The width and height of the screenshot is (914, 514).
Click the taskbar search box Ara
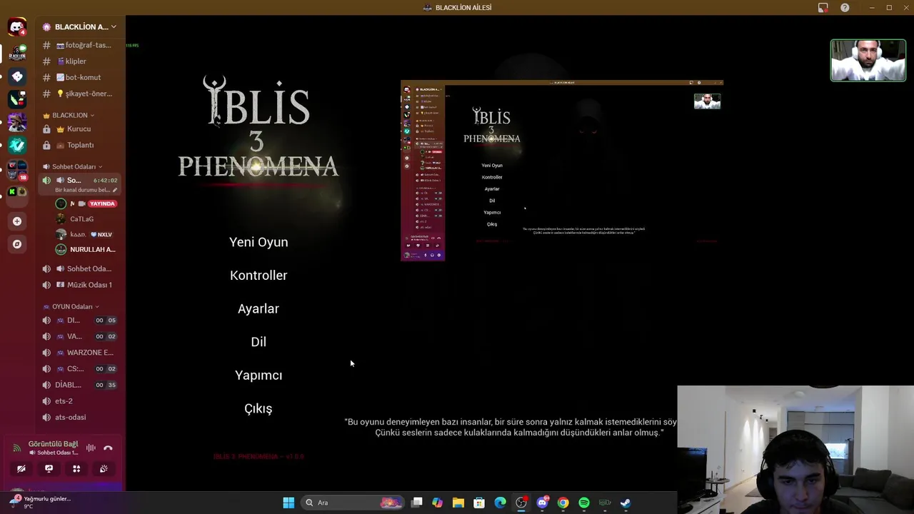pos(353,503)
